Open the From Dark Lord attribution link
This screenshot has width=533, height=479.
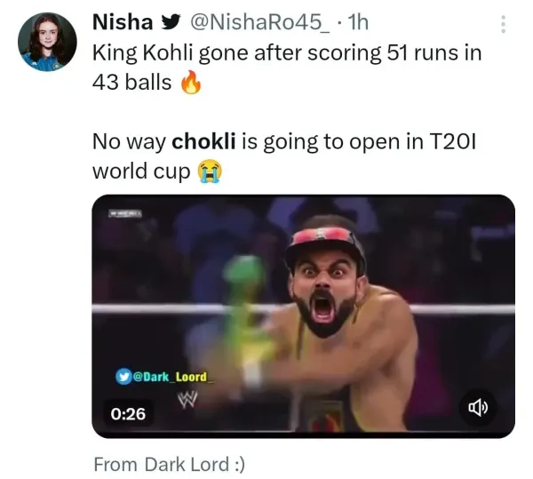(169, 465)
